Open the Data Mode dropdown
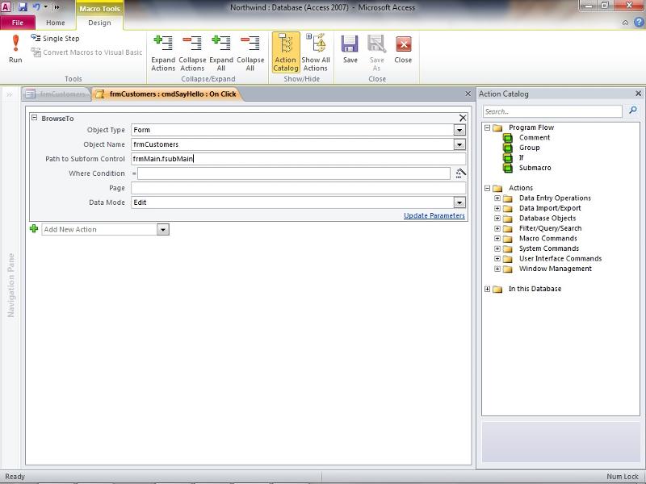 [459, 202]
